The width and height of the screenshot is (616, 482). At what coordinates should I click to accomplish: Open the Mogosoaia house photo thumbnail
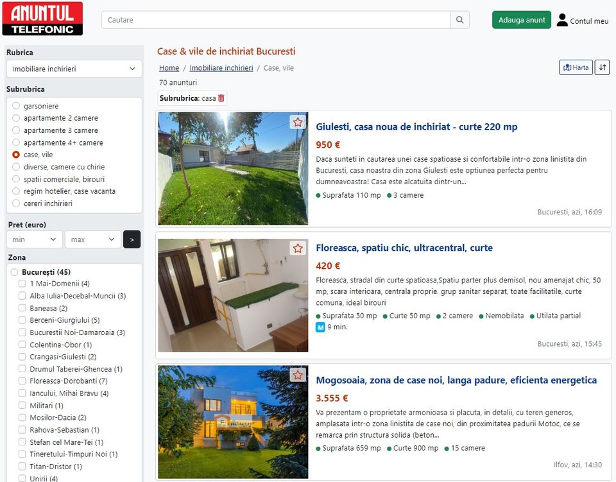[x=233, y=422]
